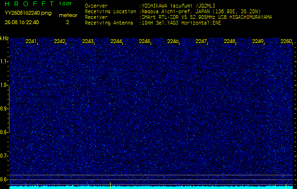Click the gray vertical range bar between 0.8 and 1.0
The width and height of the screenshot is (297, 189).
coord(9,109)
